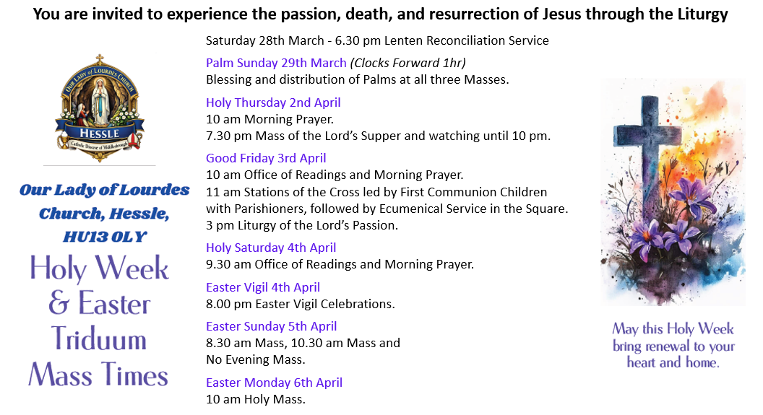Viewport: 763px width, 415px height.
Task: Click the 8.00 pm Easter Vigil Celebrations line
Action: 300,304
